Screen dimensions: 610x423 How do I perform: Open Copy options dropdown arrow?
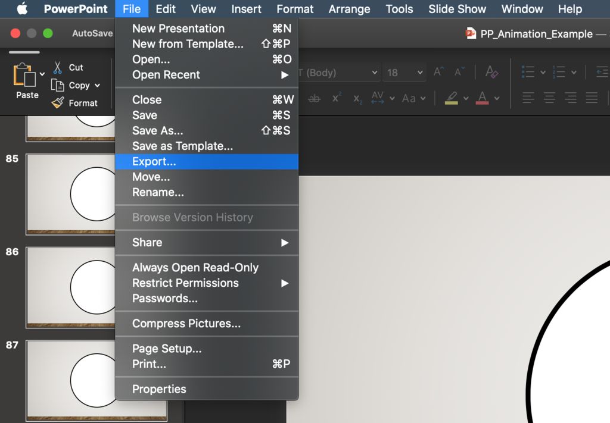[97, 86]
